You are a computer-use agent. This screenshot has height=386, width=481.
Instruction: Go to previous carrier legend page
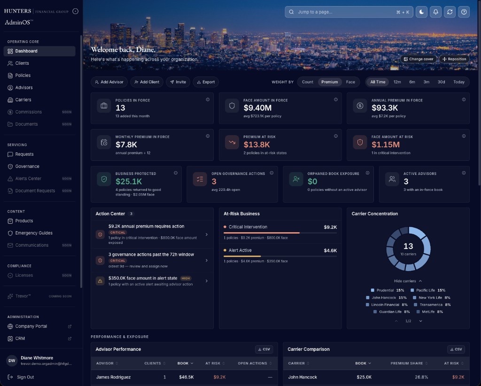(x=396, y=321)
